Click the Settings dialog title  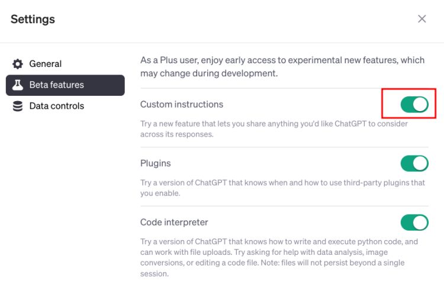coord(33,20)
